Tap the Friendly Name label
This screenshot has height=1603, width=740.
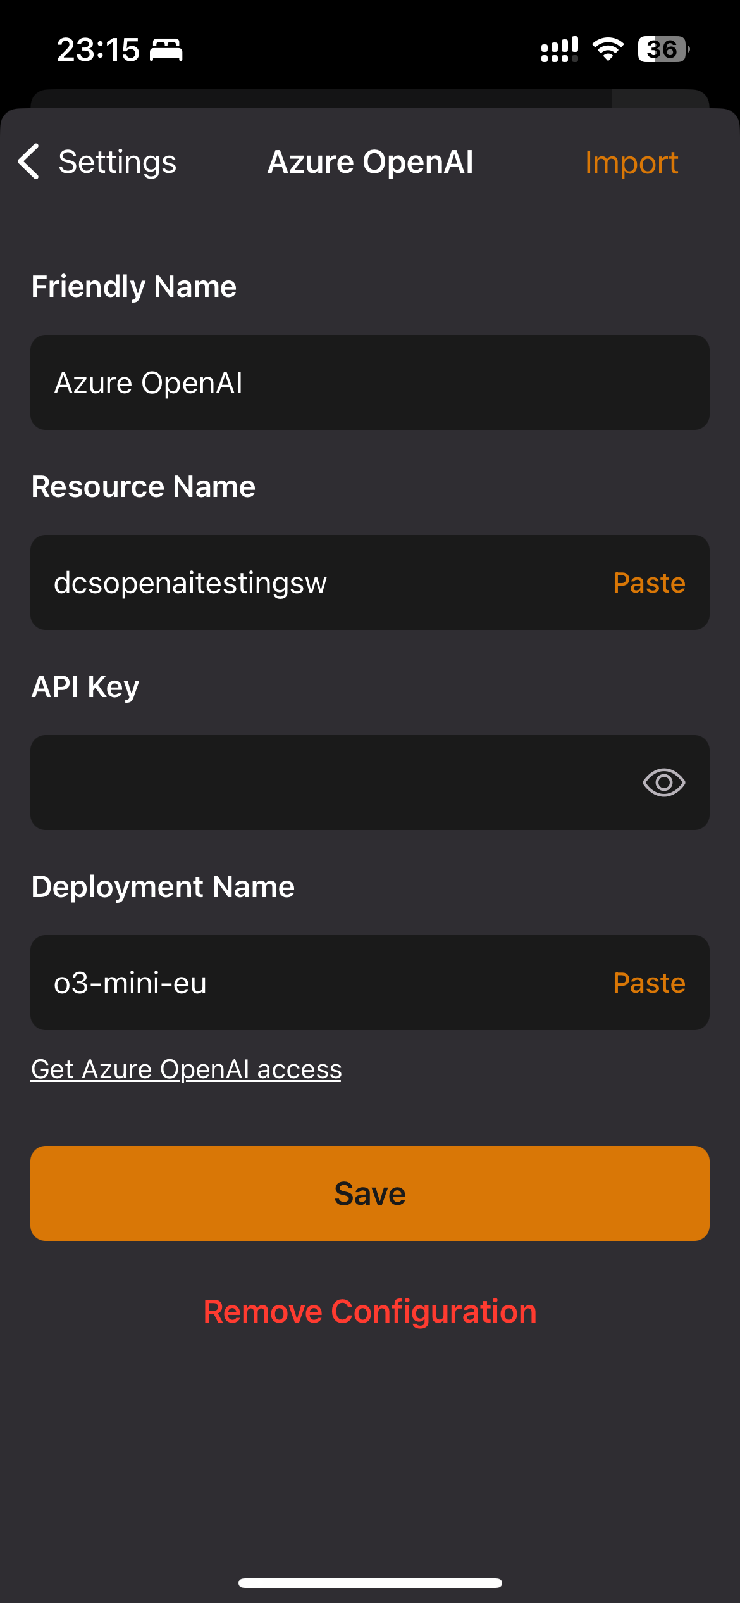point(134,287)
